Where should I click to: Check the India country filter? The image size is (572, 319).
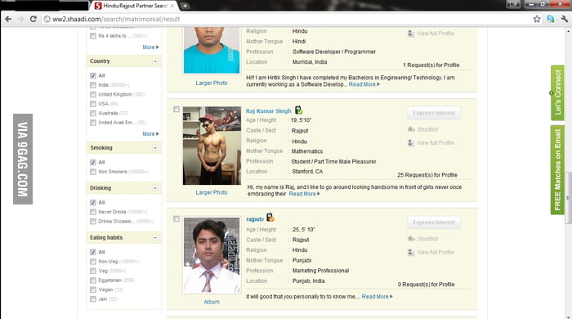(93, 85)
